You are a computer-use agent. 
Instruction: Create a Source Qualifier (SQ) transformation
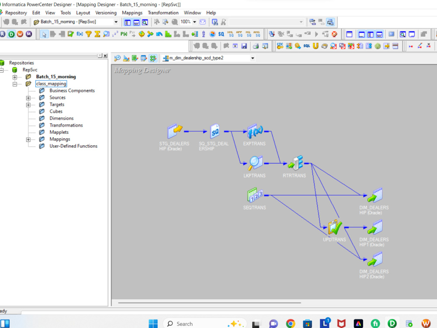click(221, 34)
